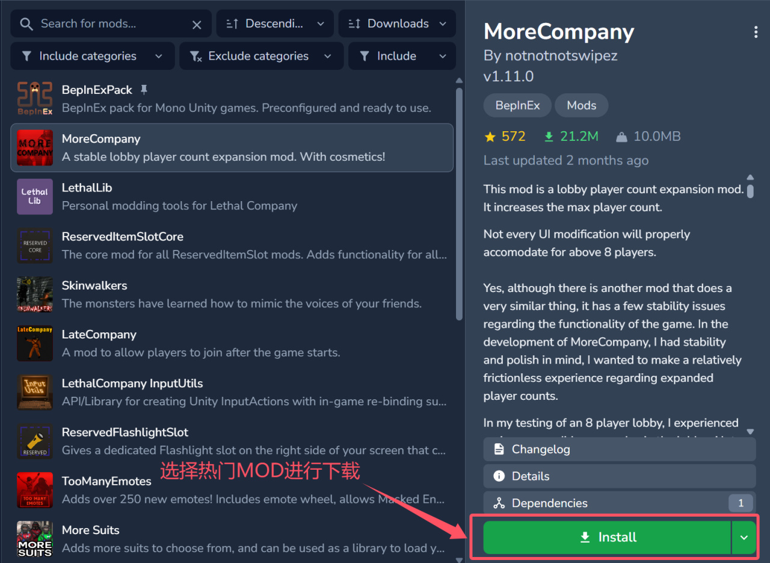The height and width of the screenshot is (563, 770).
Task: Click the Include filter funnel icon
Action: [365, 56]
